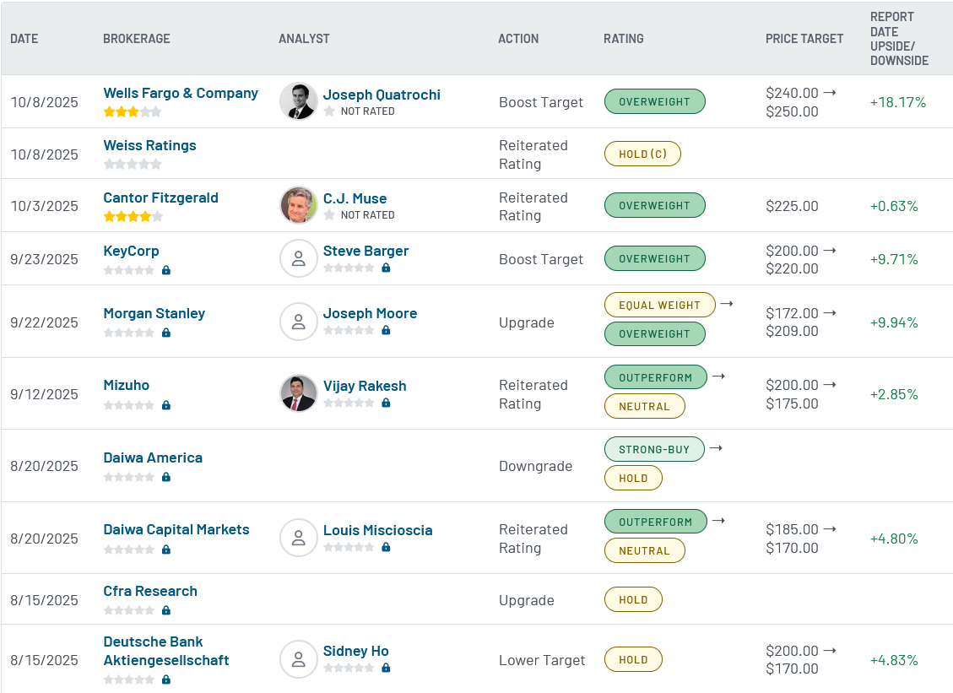Screen dimensions: 953x693
Task: Click the +18.17% upside value
Action: 898,102
